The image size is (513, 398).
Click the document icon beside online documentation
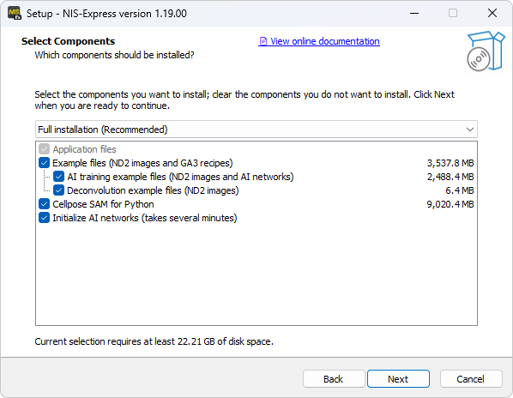[263, 41]
